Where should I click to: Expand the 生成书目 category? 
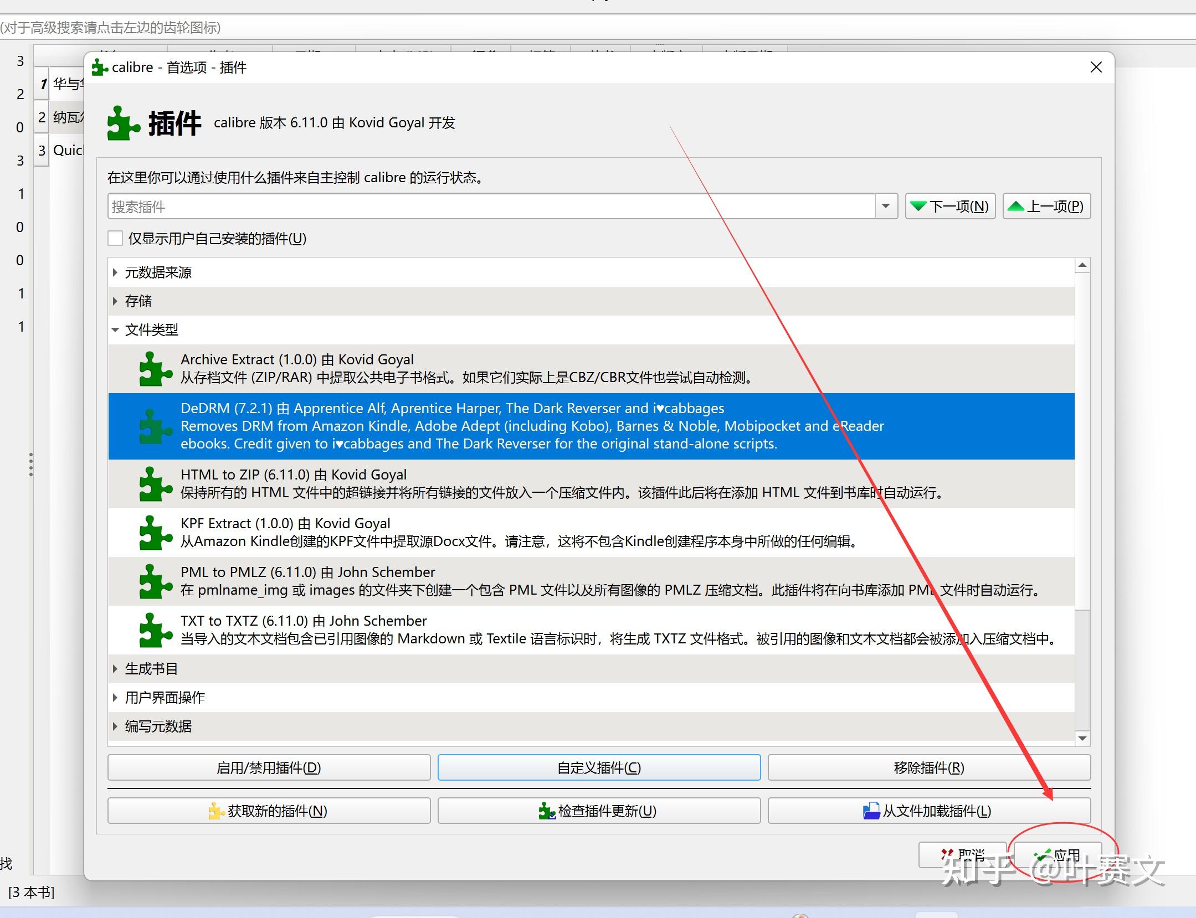115,669
